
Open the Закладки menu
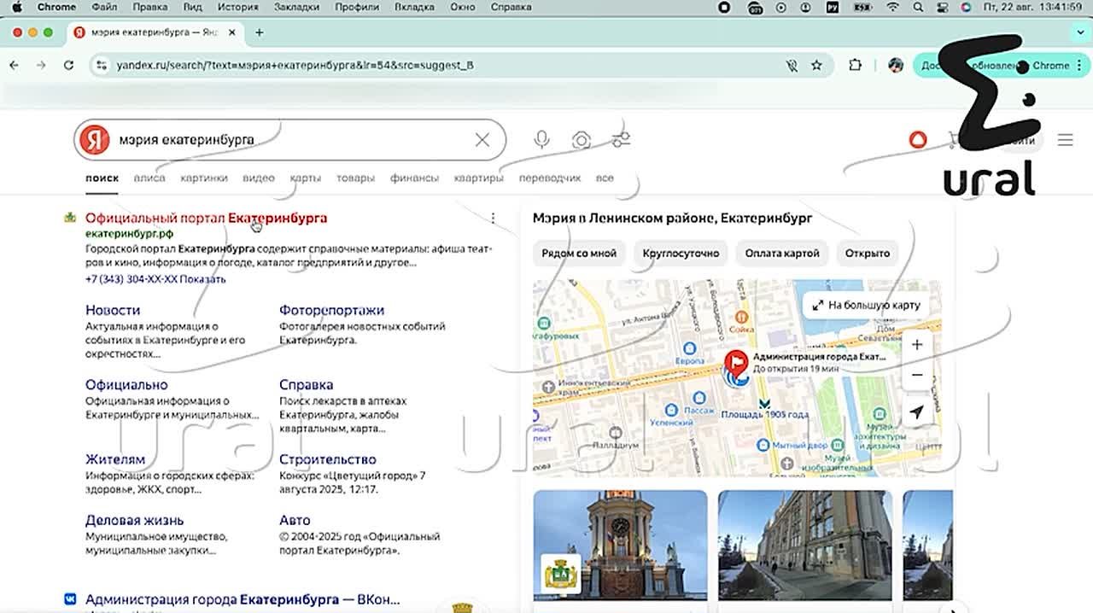coord(296,7)
